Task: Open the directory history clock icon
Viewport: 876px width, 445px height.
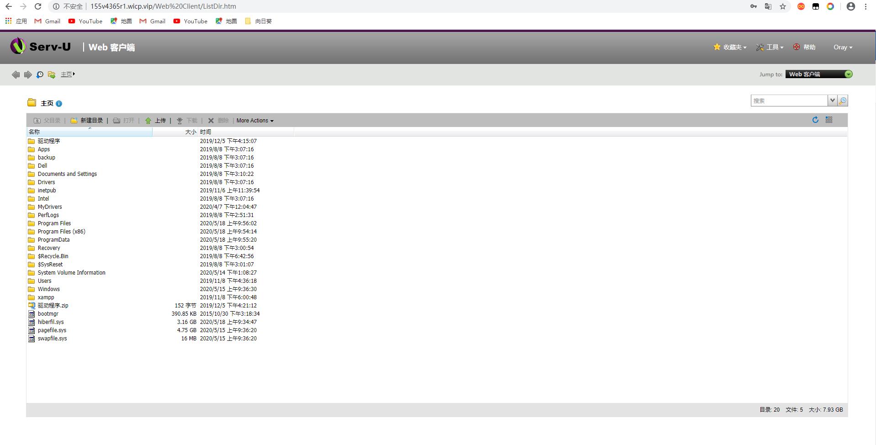Action: coord(40,74)
